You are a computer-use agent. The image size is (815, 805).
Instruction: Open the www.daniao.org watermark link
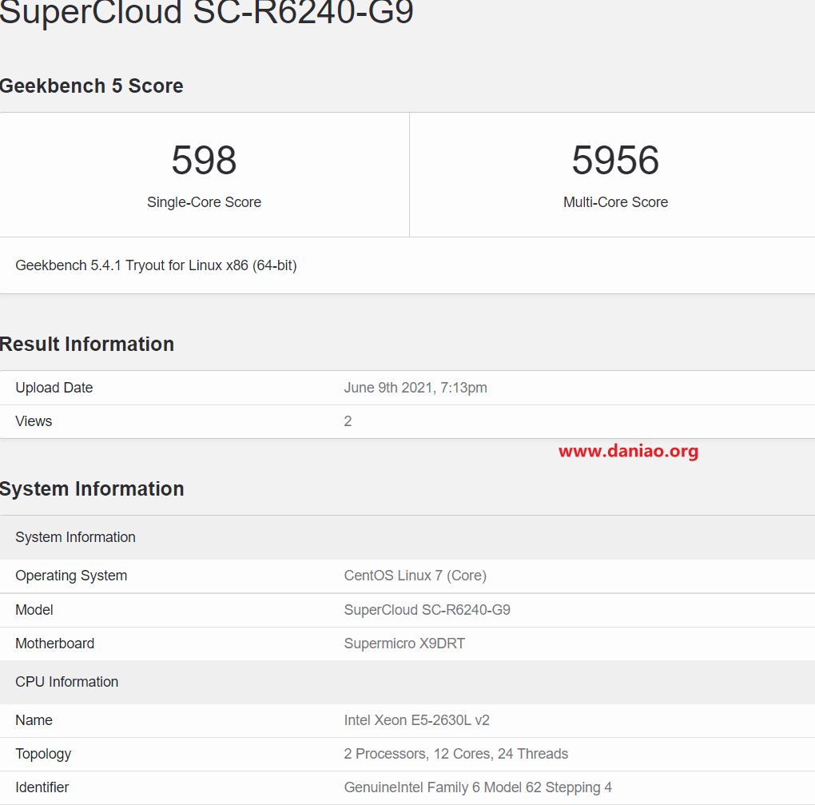(628, 452)
